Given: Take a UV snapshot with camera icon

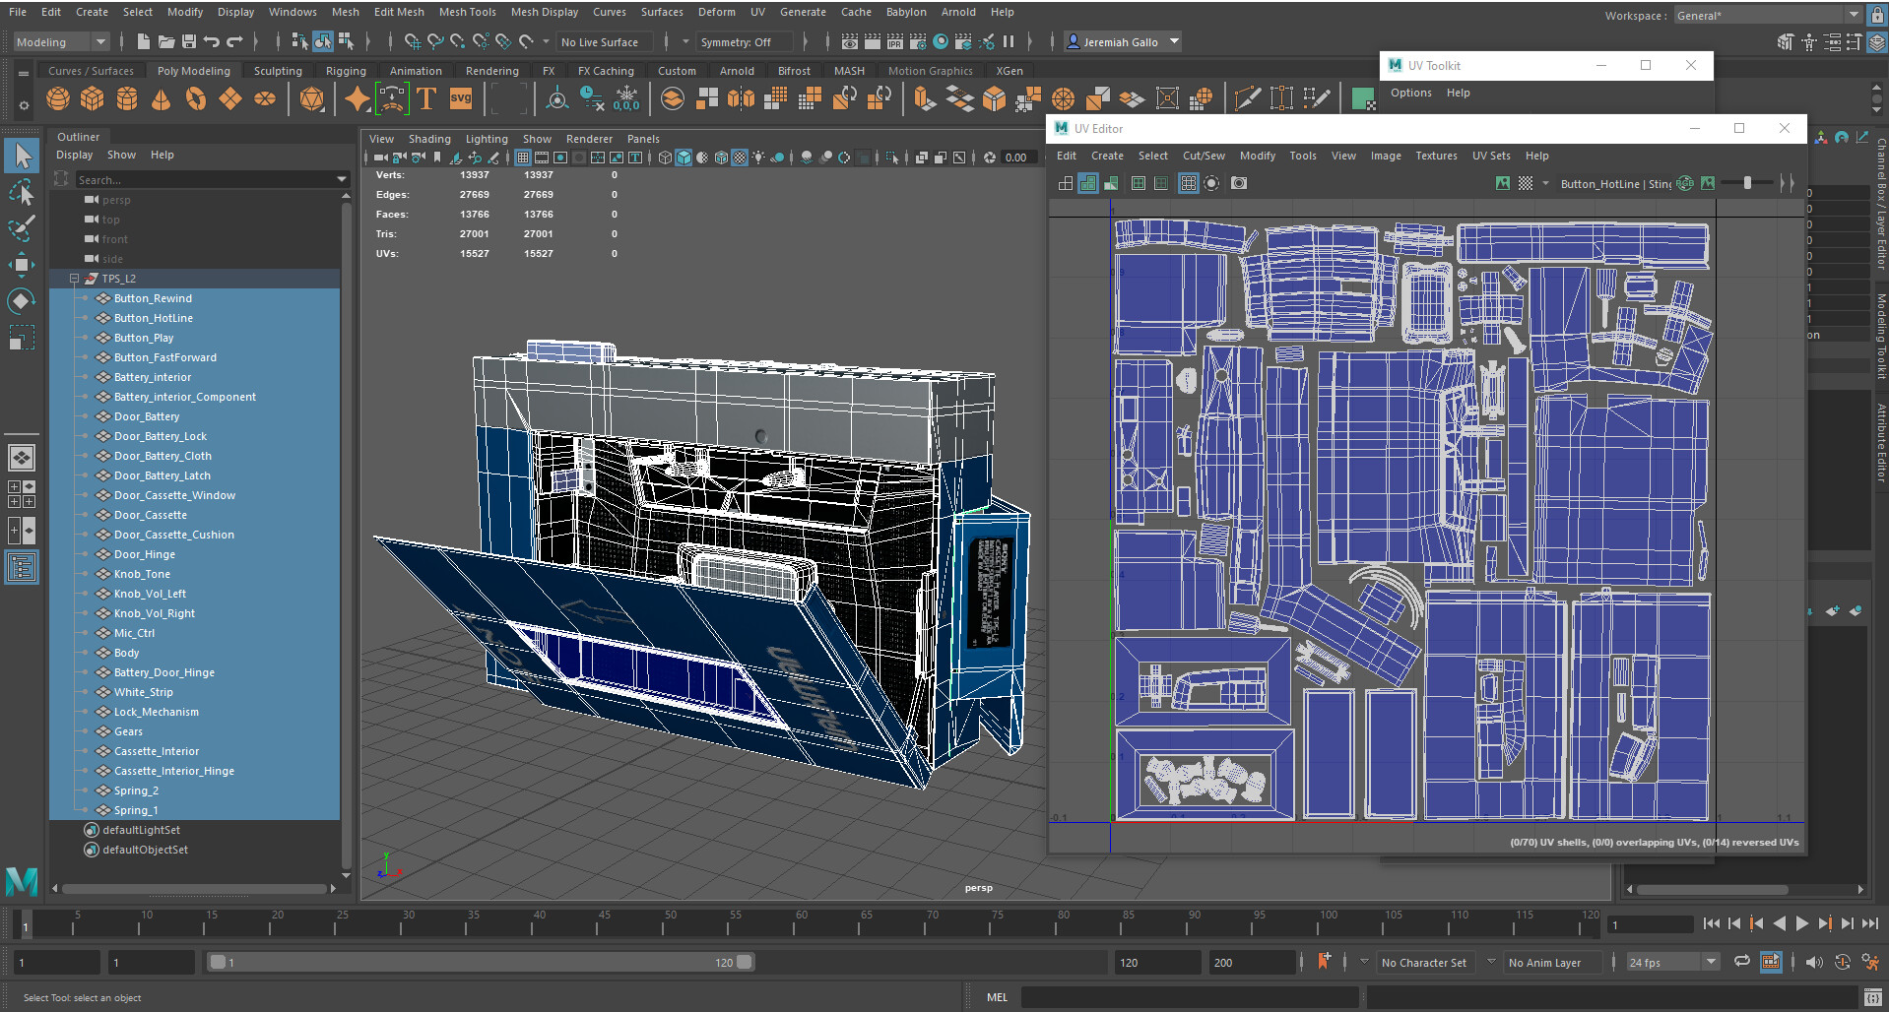Looking at the screenshot, I should [1239, 184].
